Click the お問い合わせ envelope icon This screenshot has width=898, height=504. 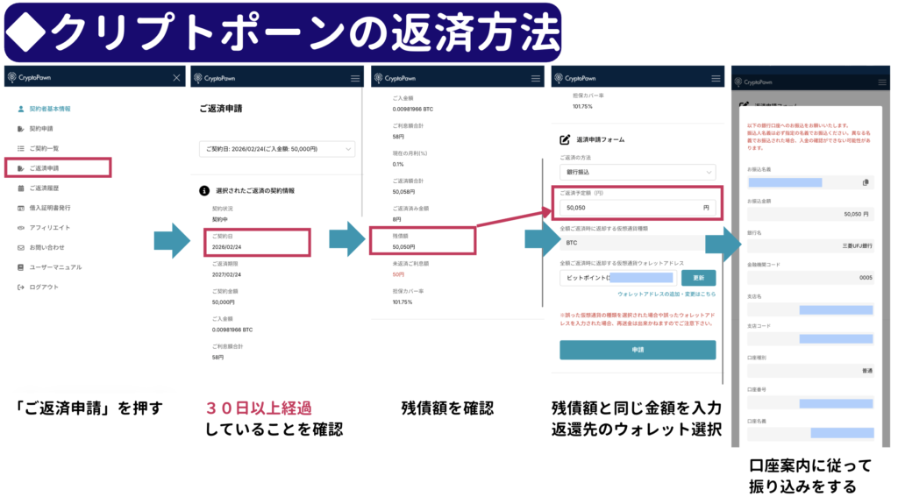coord(20,247)
